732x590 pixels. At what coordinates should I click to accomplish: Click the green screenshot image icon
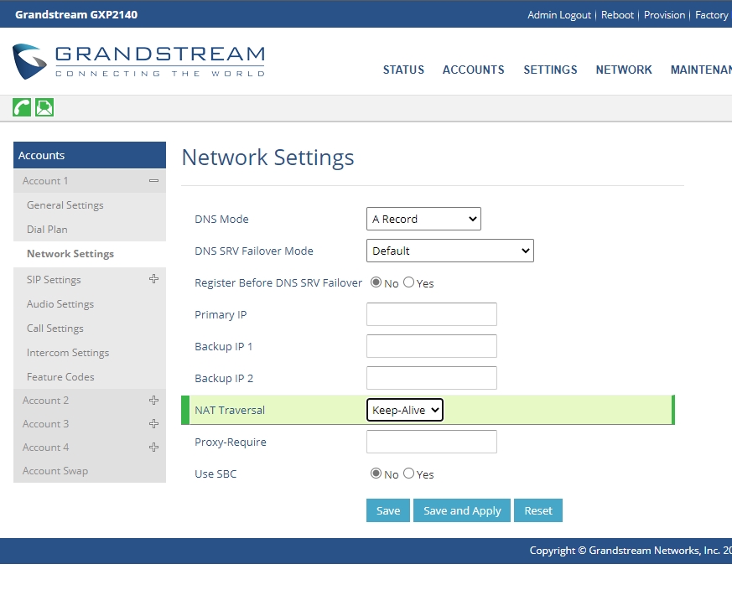44,107
